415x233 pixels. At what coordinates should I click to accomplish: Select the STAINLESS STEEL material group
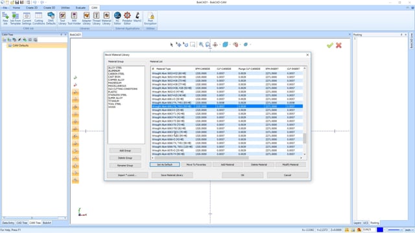tap(117, 95)
